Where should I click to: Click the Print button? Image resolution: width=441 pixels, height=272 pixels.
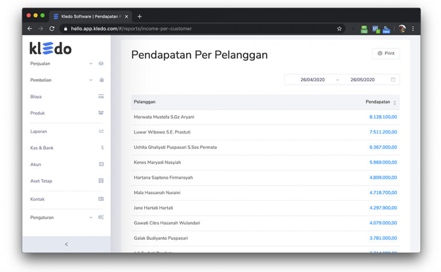386,53
